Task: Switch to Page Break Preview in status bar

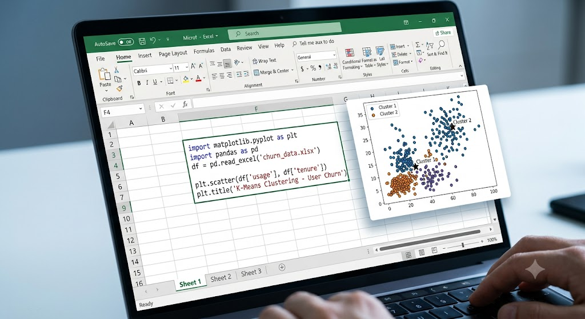Action: 434,250
